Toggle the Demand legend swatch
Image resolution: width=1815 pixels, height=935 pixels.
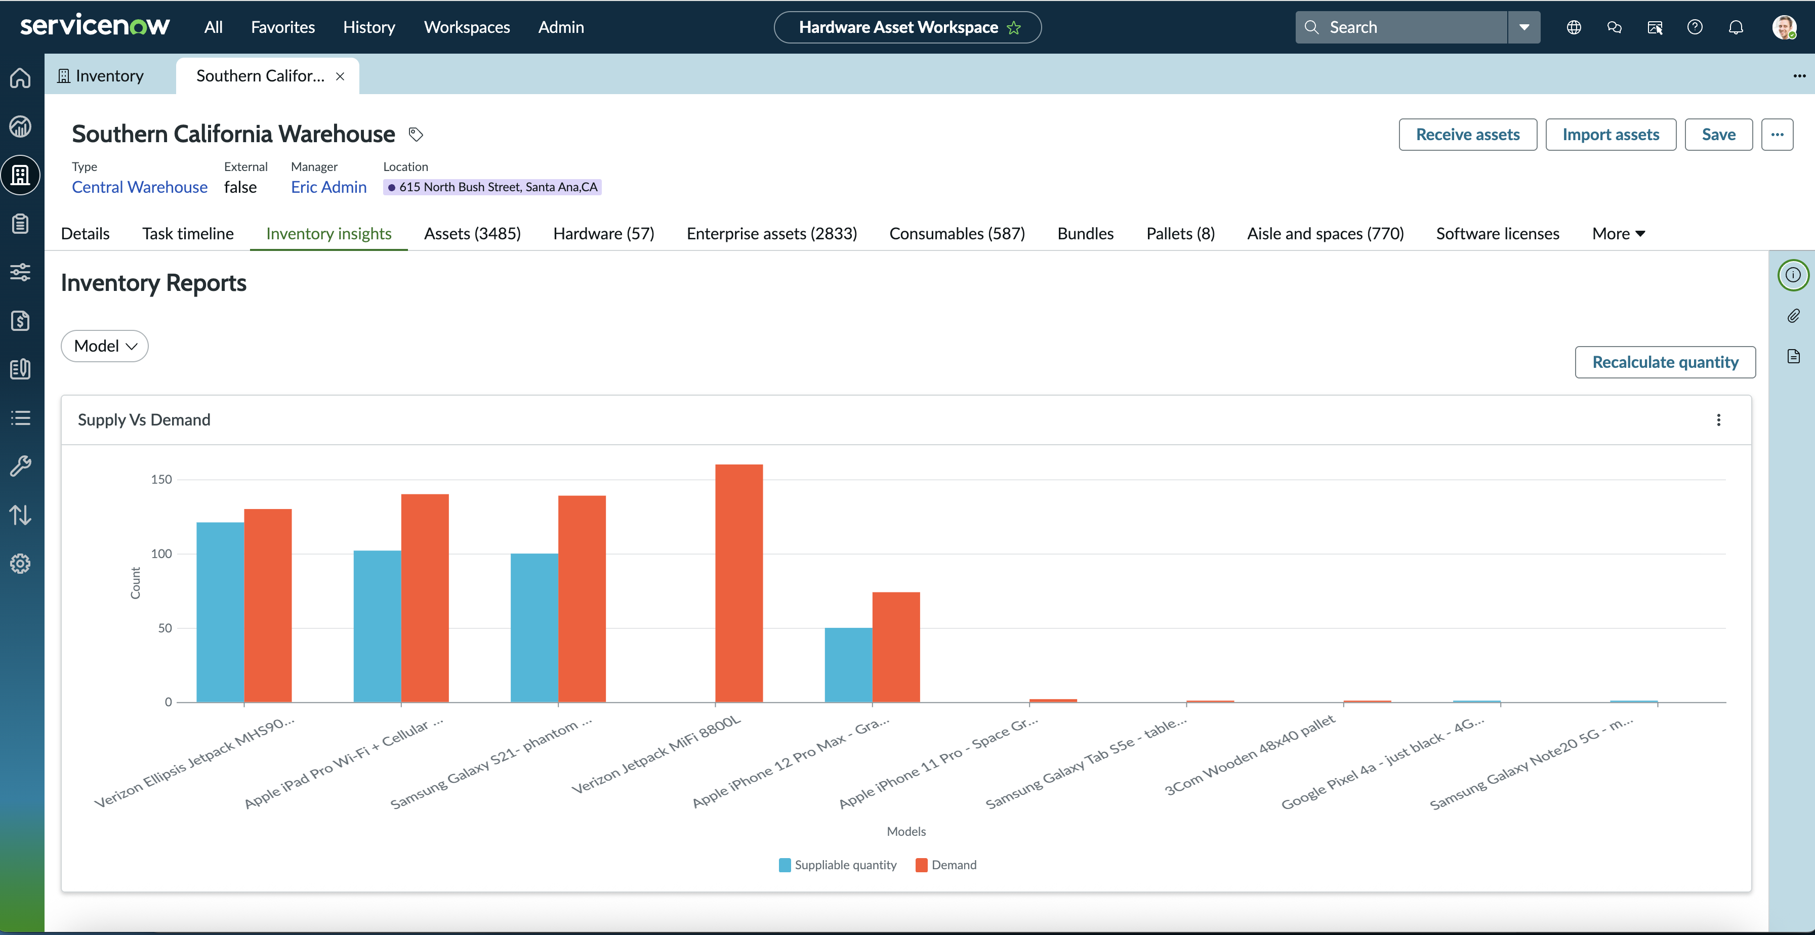click(921, 865)
